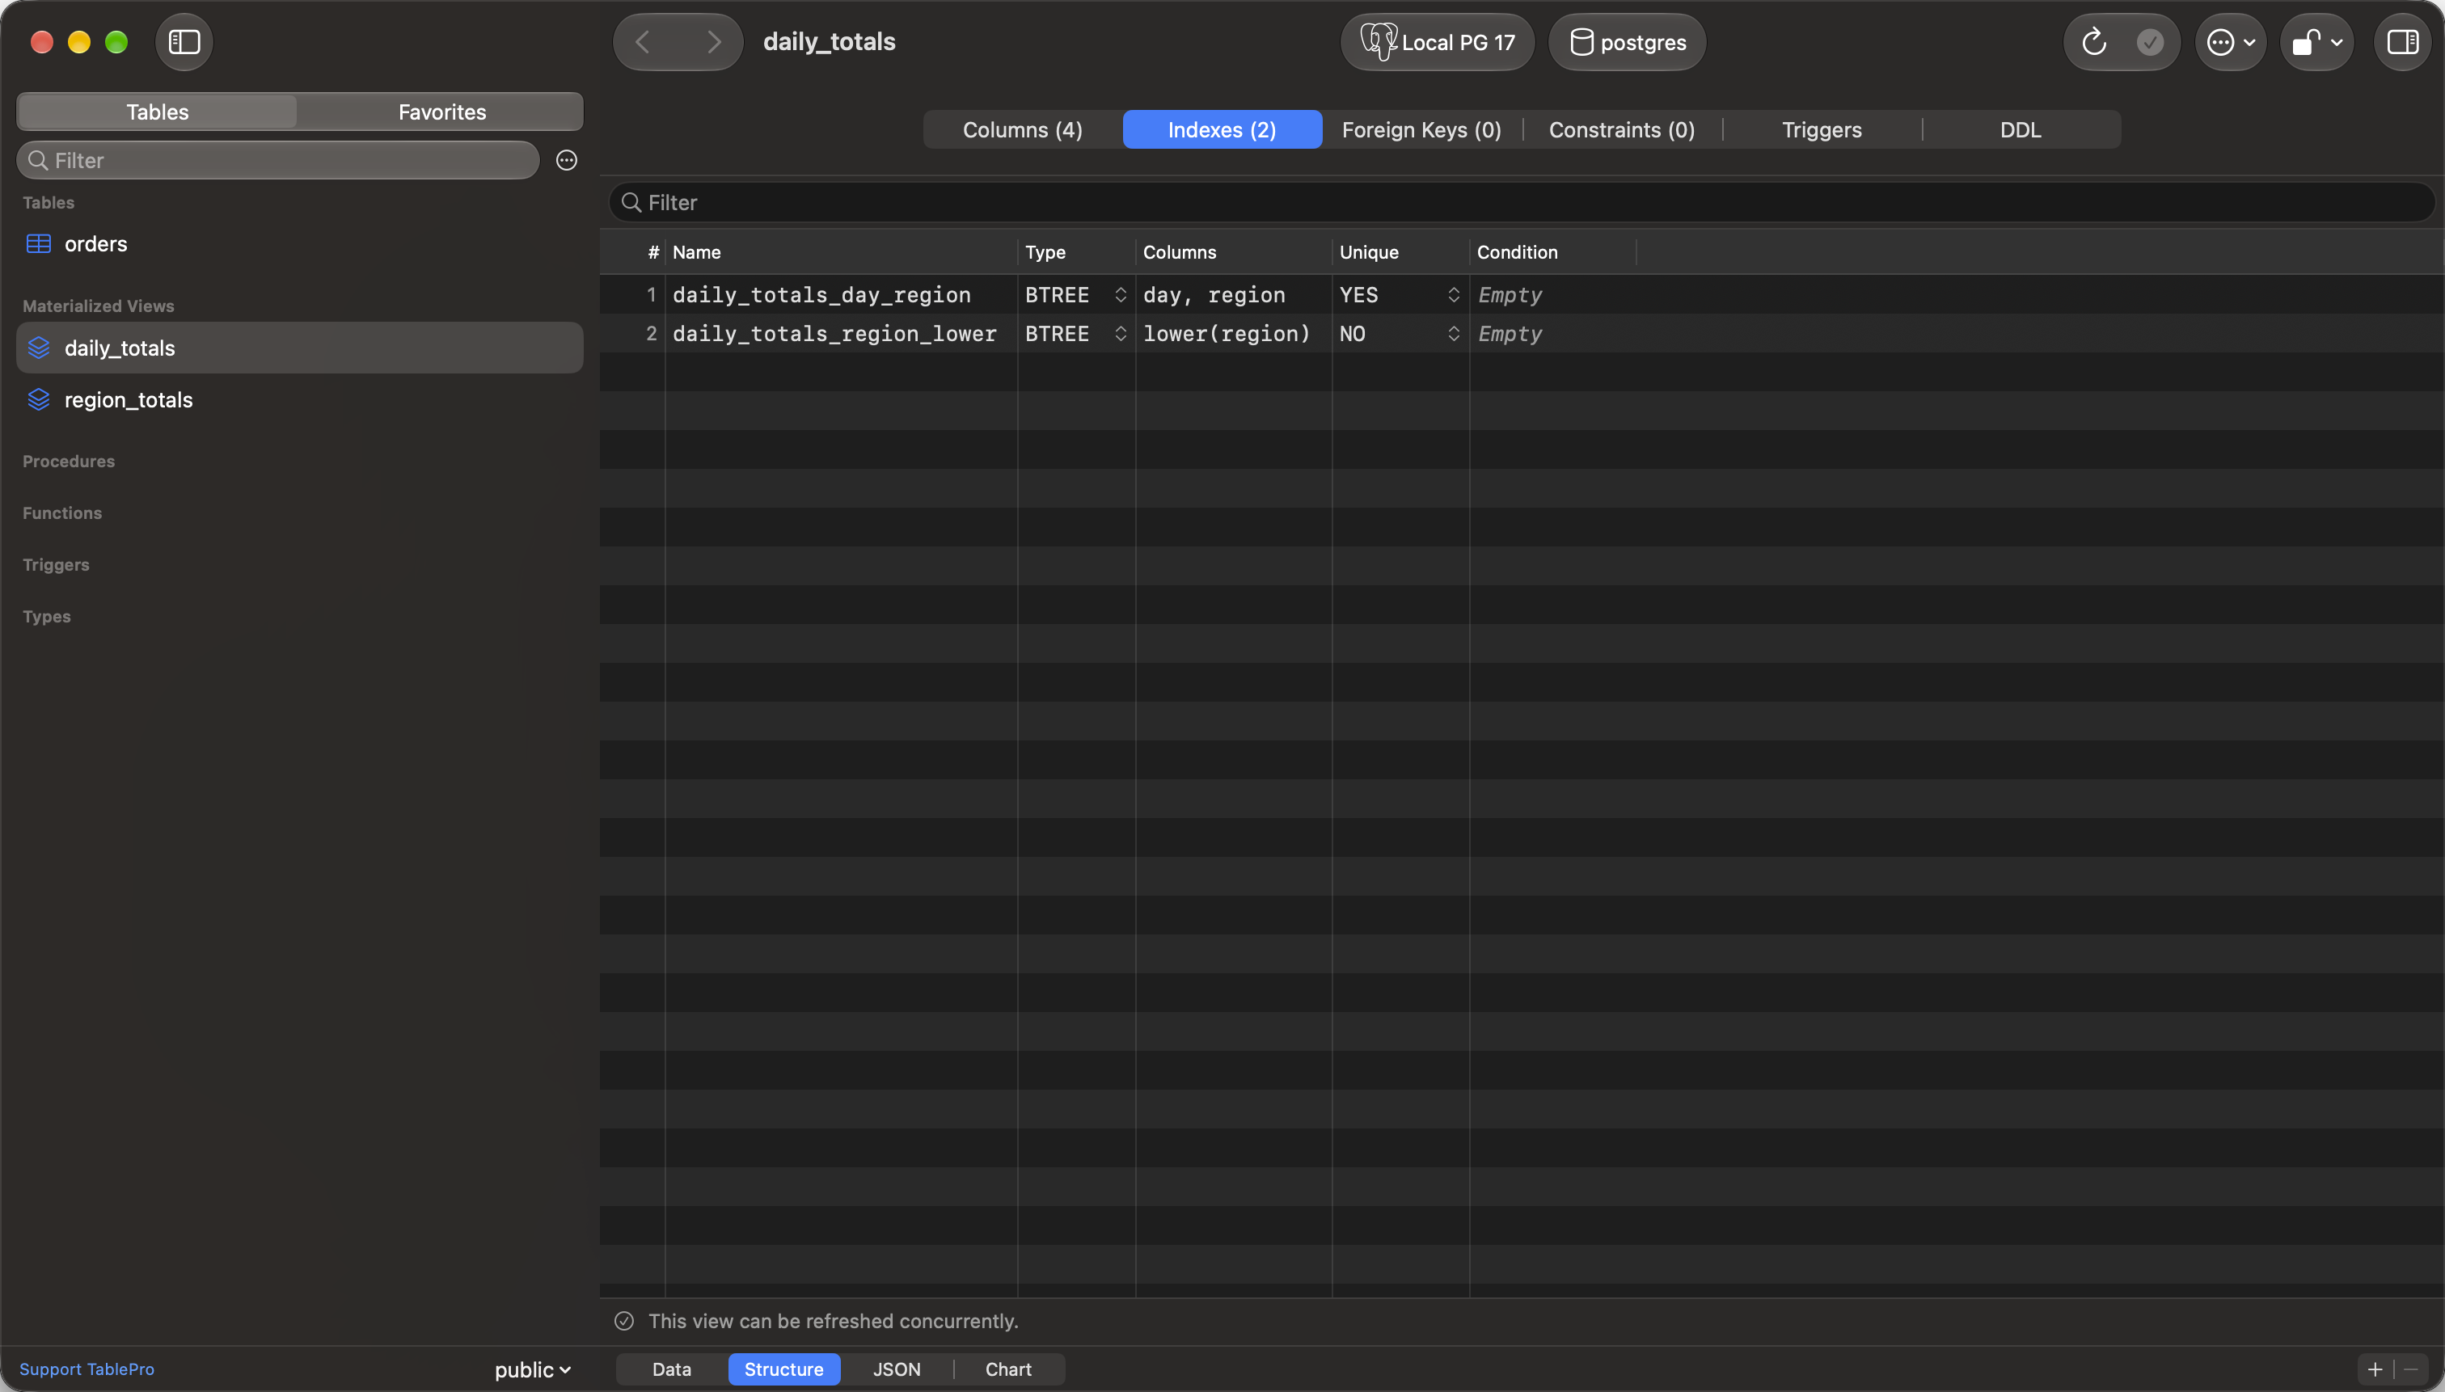Click the Support TablePro link
The image size is (2445, 1392).
click(87, 1369)
